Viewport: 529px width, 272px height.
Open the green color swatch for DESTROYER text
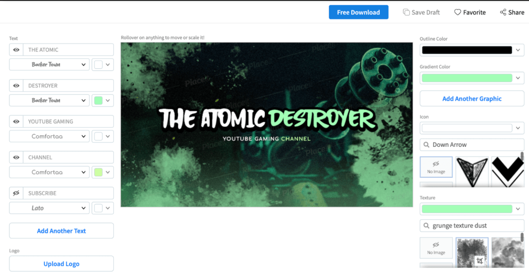98,100
